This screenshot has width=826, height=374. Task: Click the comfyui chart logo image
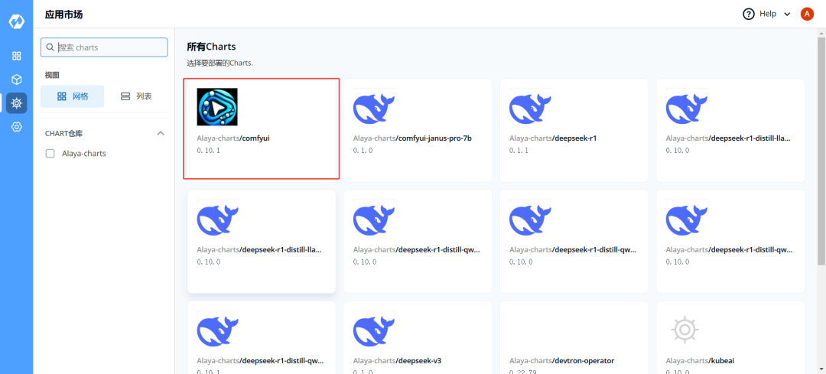coord(217,107)
